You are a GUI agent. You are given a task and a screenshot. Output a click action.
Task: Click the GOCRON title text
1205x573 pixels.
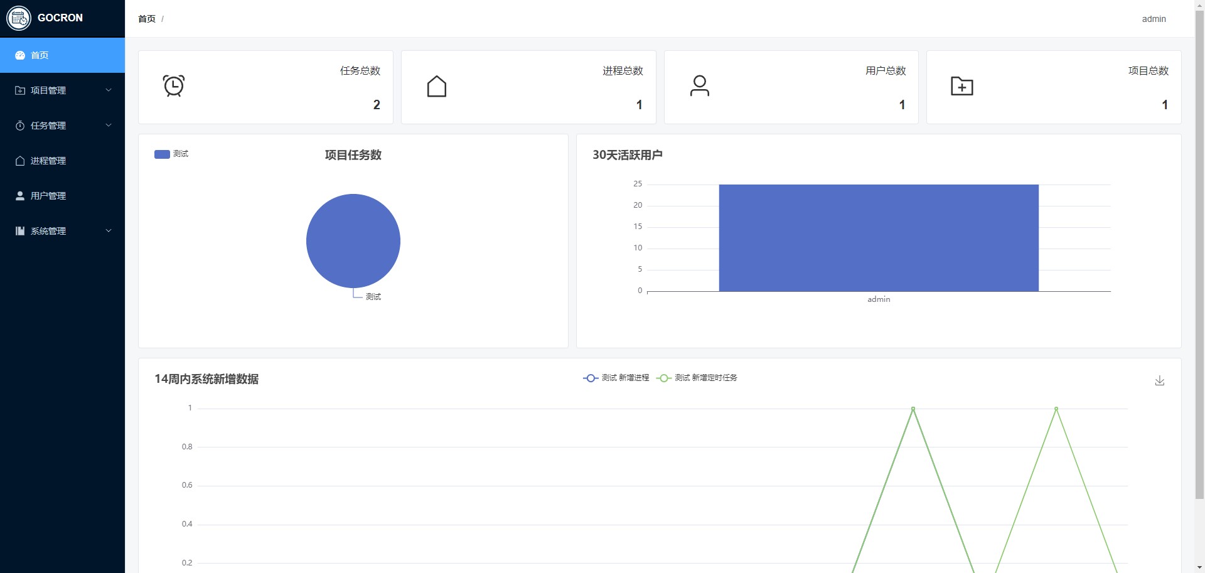(60, 18)
